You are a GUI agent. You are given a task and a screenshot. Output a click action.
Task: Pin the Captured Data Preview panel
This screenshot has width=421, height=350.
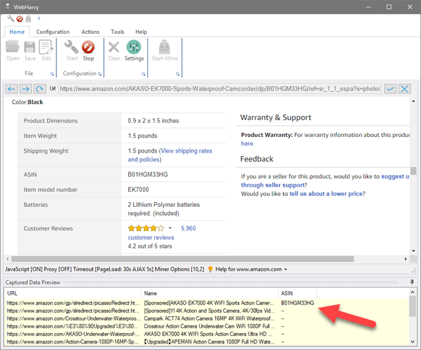(412, 281)
